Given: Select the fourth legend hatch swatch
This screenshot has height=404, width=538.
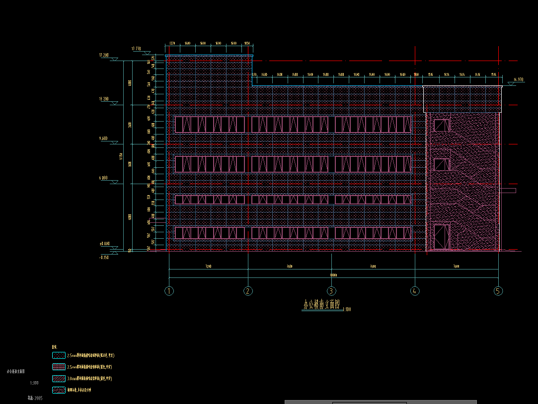Looking at the screenshot, I should (59, 390).
